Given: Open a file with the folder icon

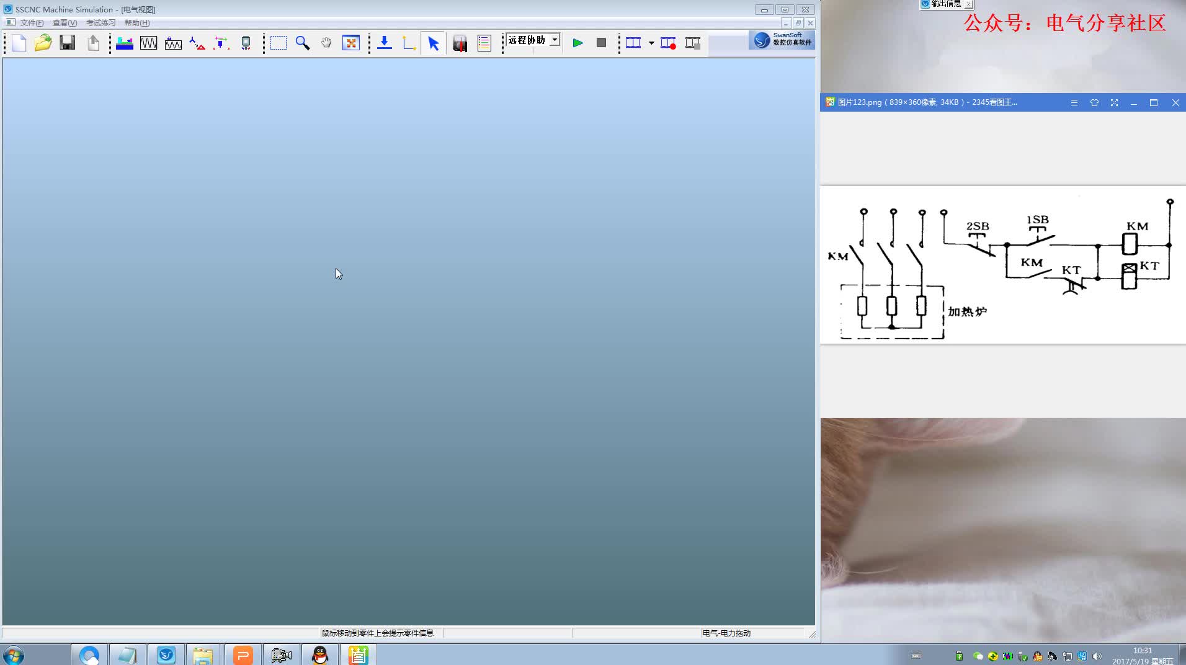Looking at the screenshot, I should point(43,43).
